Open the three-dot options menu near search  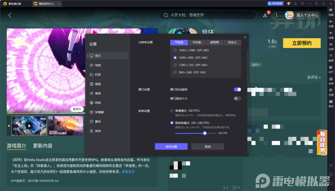click(x=277, y=15)
